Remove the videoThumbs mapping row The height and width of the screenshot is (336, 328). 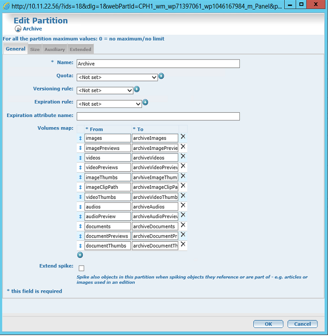[x=183, y=196]
